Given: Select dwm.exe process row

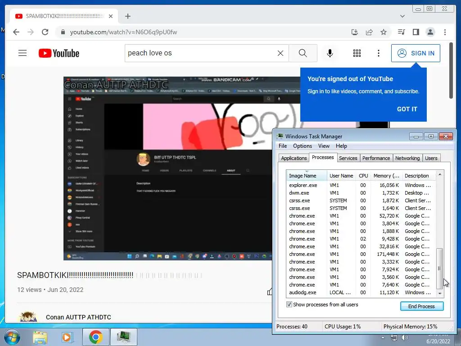Looking at the screenshot, I should coord(361,193).
